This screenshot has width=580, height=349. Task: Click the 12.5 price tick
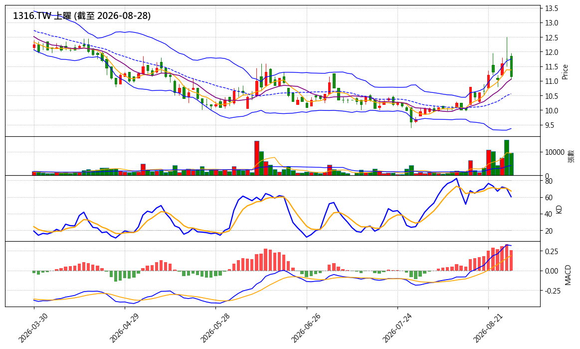coord(552,38)
